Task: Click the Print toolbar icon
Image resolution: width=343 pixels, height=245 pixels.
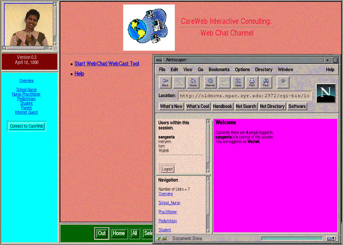Action: coord(252,82)
